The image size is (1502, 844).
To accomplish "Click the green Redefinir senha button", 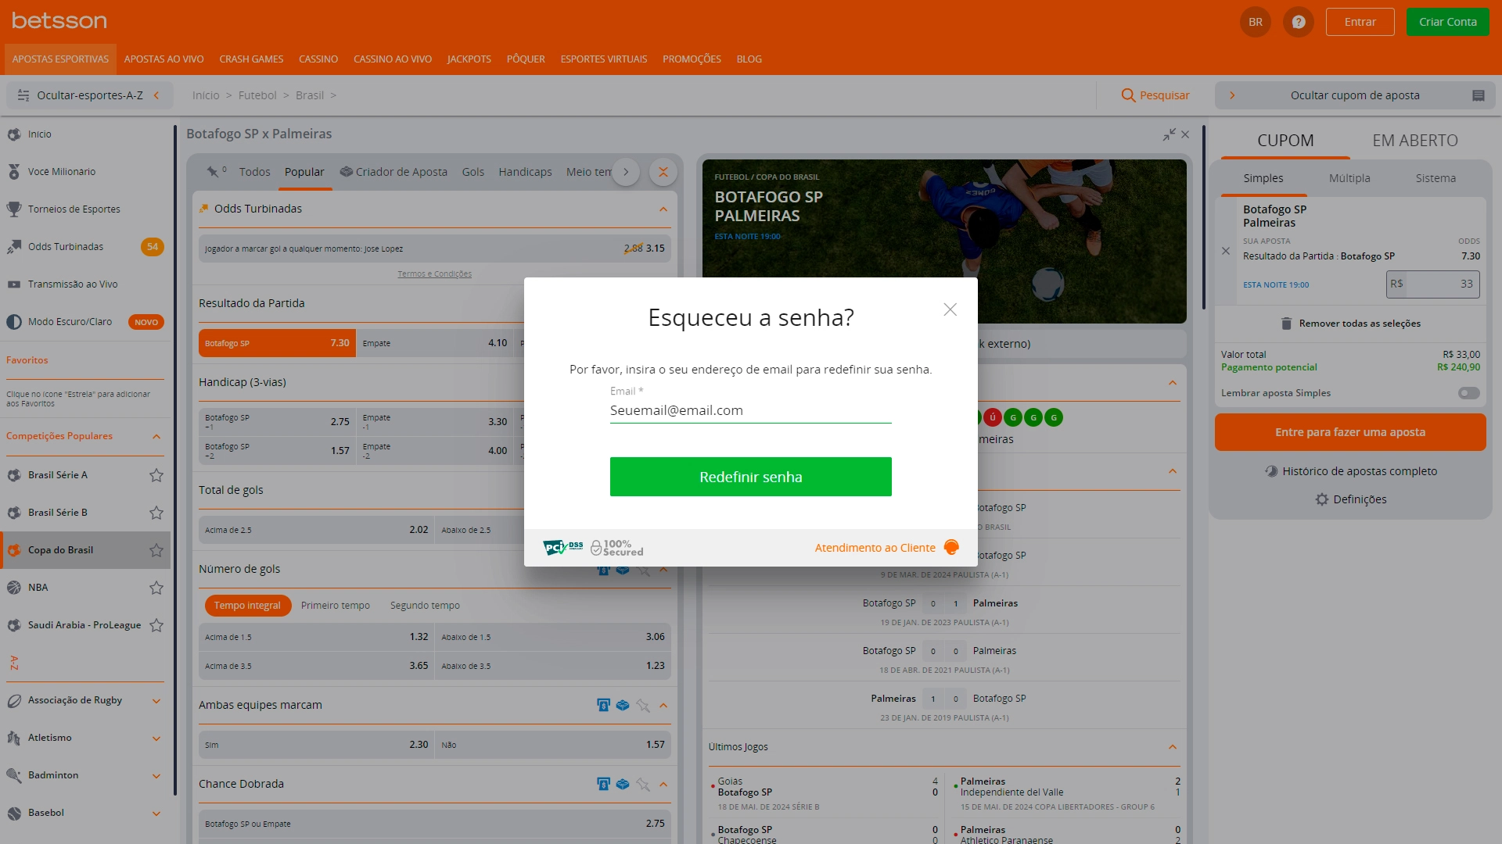I will (x=750, y=477).
